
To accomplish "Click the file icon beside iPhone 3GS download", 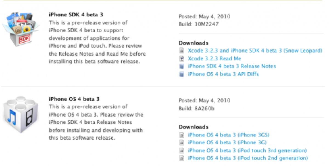I will [x=181, y=135].
